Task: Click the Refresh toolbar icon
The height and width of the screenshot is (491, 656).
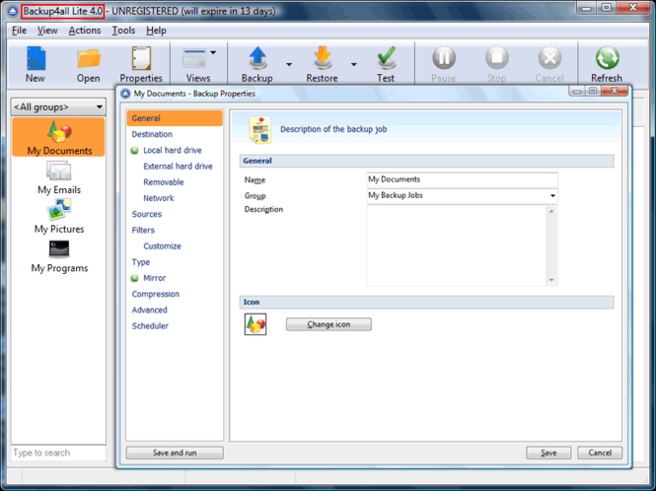Action: [607, 58]
